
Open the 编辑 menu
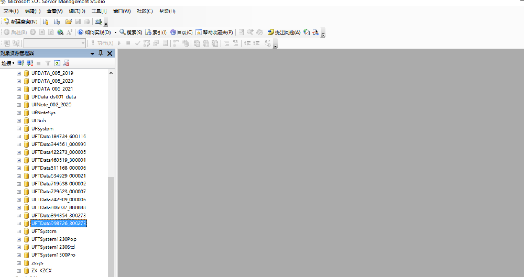(x=32, y=11)
